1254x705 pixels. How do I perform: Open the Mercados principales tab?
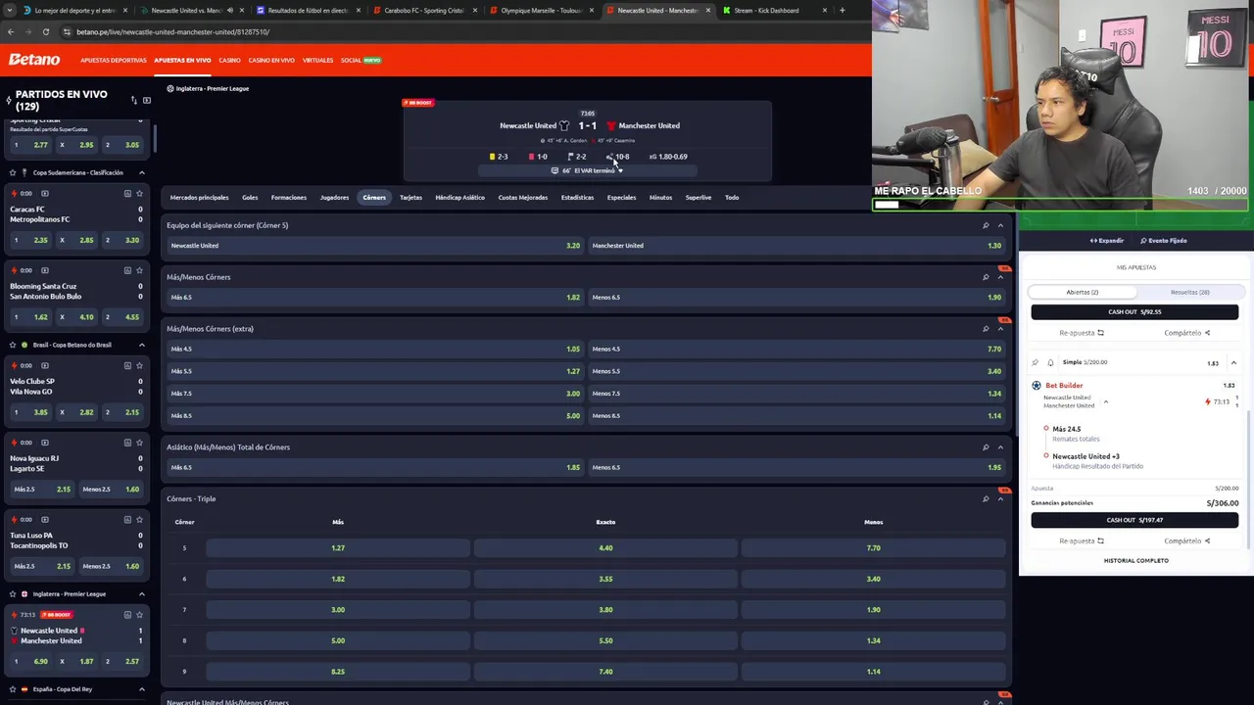[x=199, y=198]
